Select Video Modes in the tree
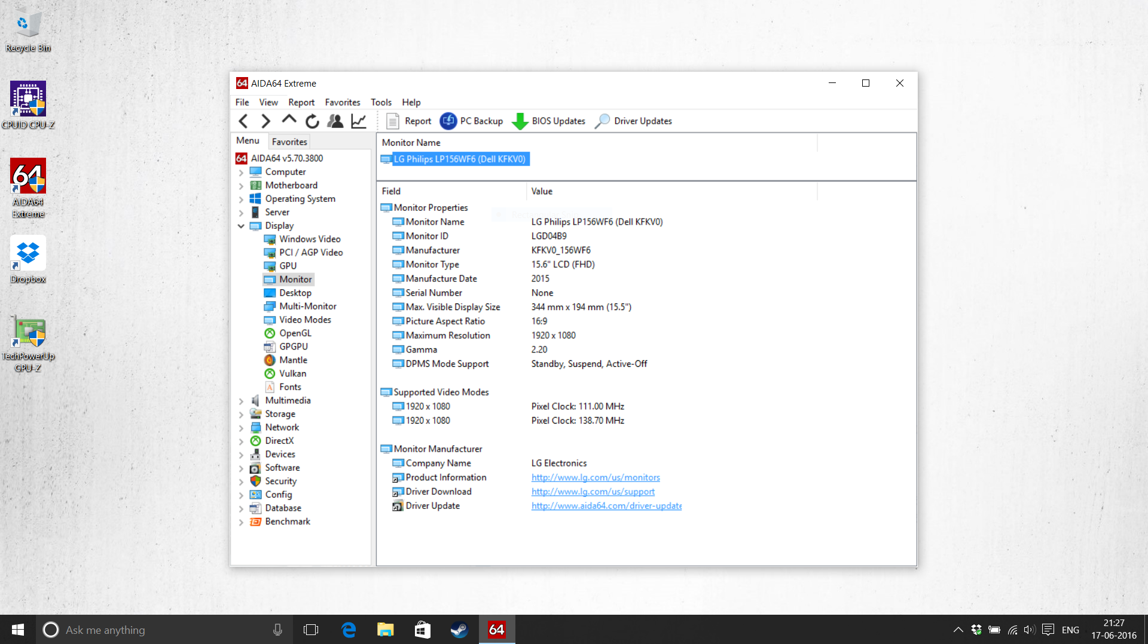Viewport: 1148px width, 644px height. 305,320
